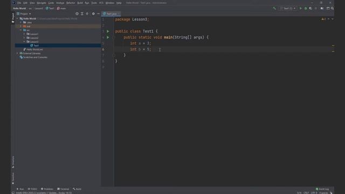Screen dimensions: 345x194
Task: Open the Test1 run configuration dropdown
Action: click(288, 9)
